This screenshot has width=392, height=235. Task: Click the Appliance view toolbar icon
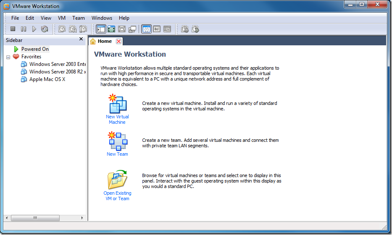[x=157, y=29]
